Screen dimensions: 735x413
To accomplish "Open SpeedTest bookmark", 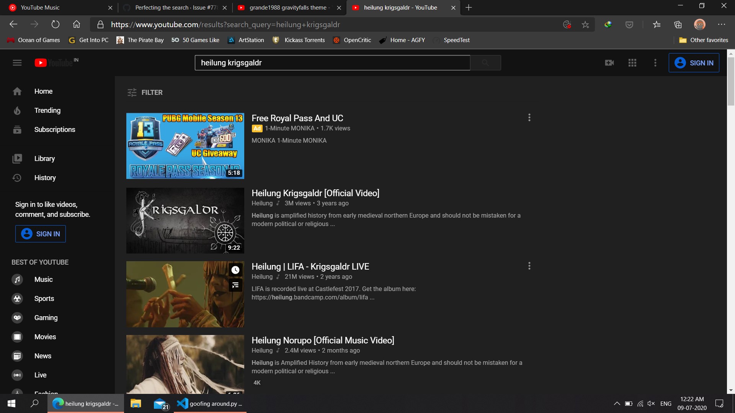I will [x=452, y=40].
